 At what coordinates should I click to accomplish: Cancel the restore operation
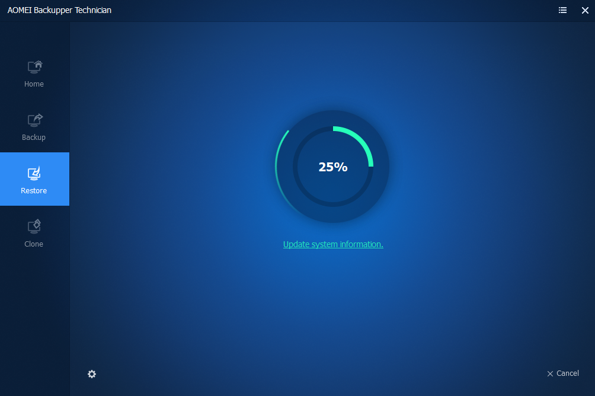pos(563,373)
